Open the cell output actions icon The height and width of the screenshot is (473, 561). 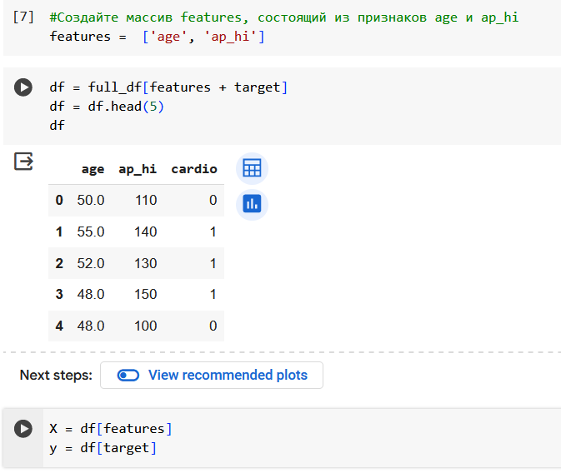point(23,162)
